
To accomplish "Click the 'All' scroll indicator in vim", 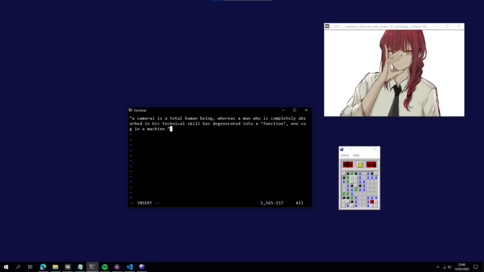I will [x=299, y=203].
